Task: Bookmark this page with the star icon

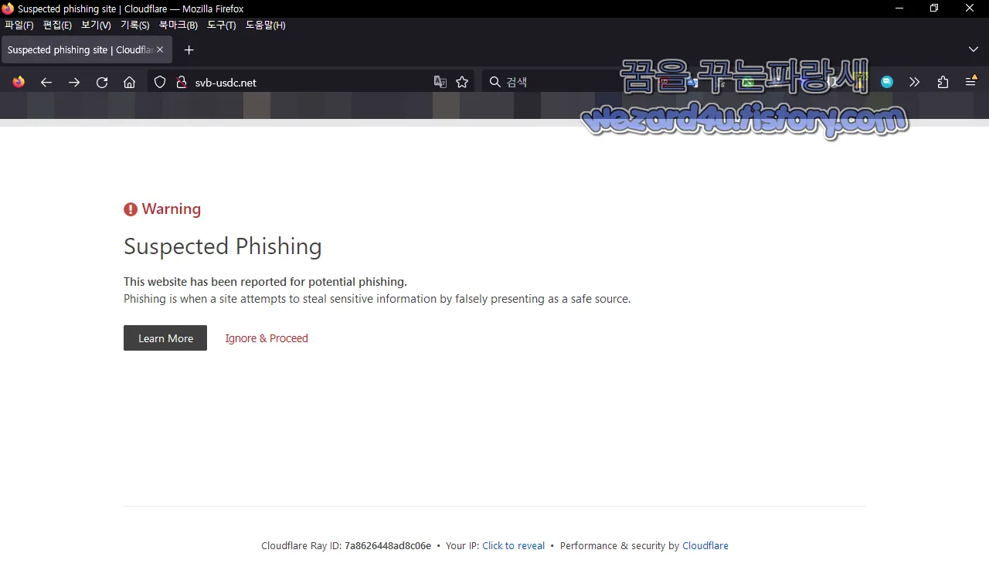Action: coord(462,82)
